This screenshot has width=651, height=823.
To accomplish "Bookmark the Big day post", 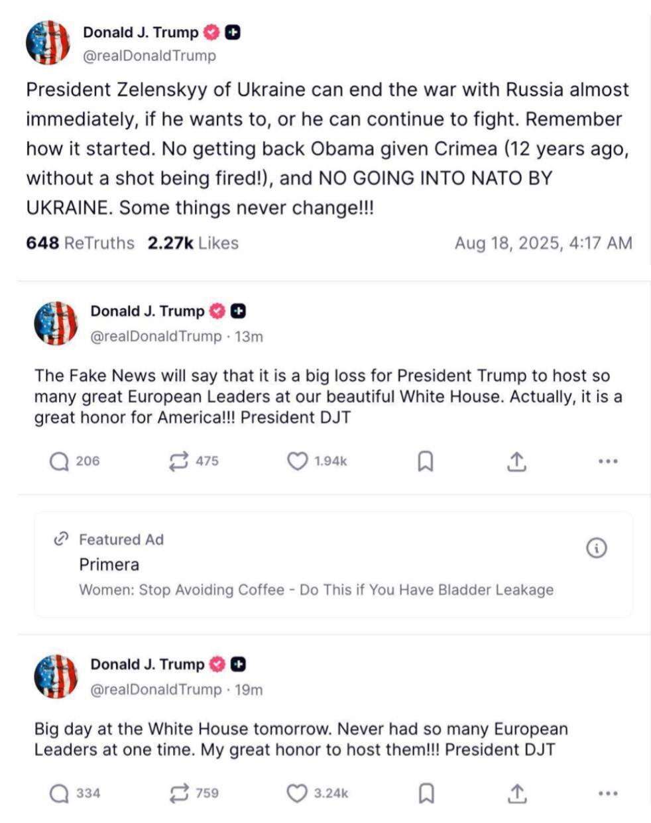I will [427, 793].
